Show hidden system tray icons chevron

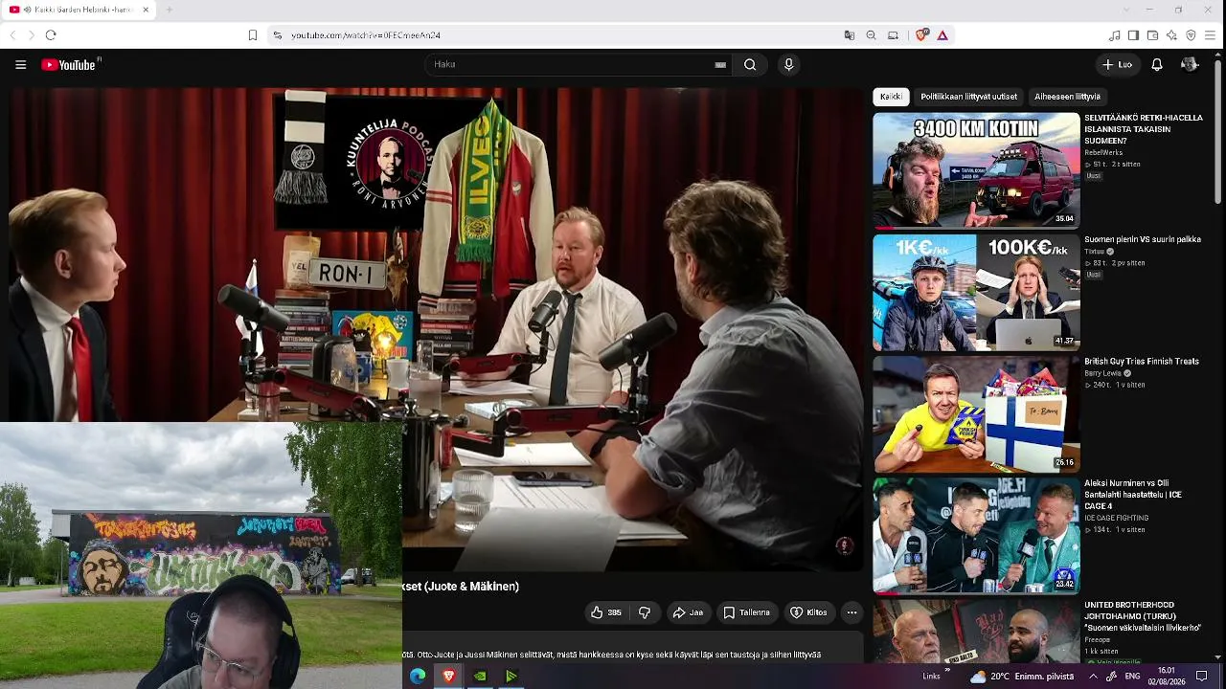pyautogui.click(x=1093, y=677)
